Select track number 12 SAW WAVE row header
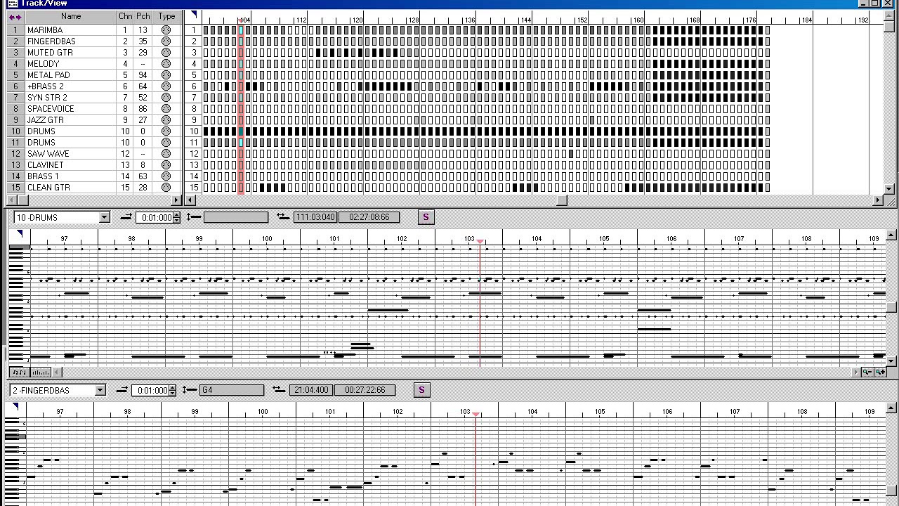The image size is (899, 506). coord(15,154)
